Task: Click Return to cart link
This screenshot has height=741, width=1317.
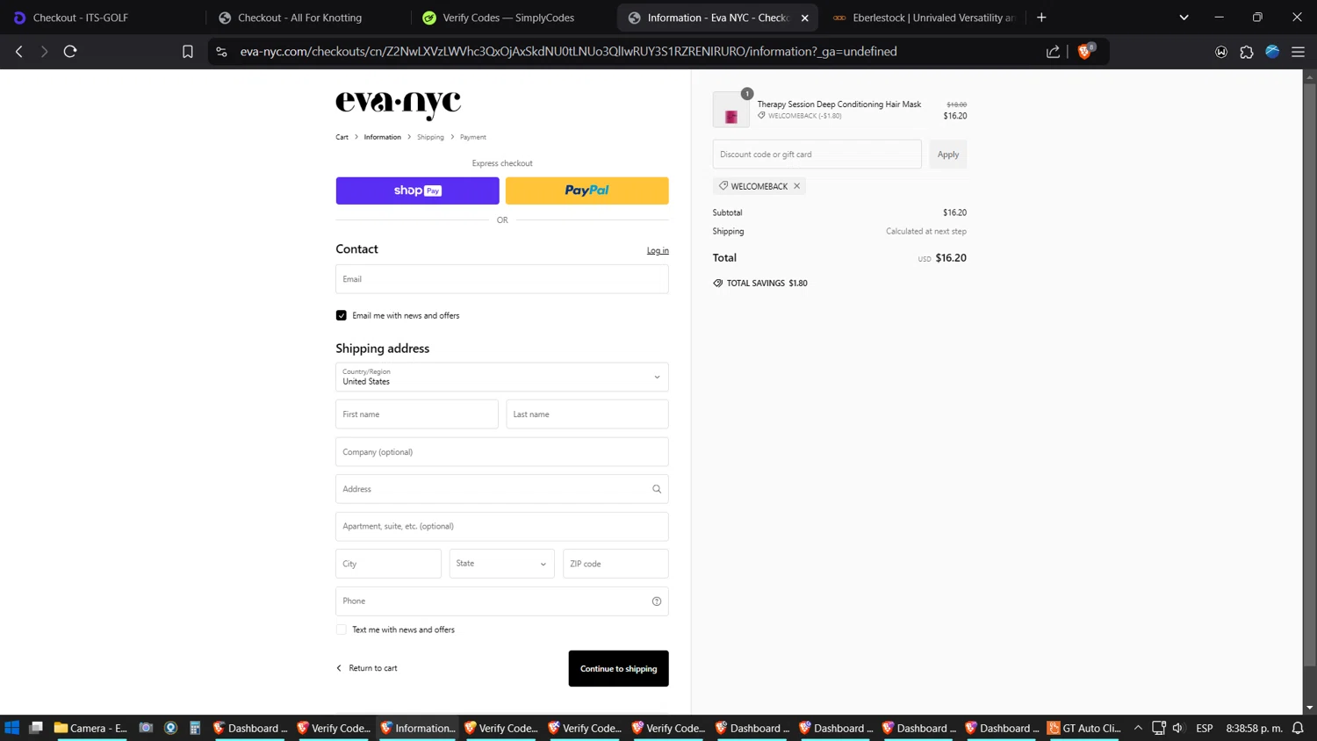Action: 367,668
